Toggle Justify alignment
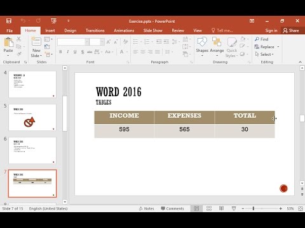Viewport: 305px width, 228px height. 158,52
